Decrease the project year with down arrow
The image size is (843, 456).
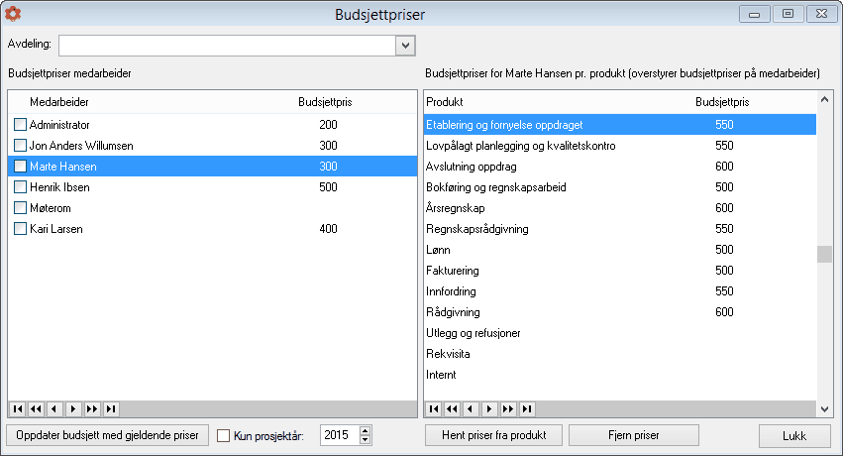coord(366,440)
